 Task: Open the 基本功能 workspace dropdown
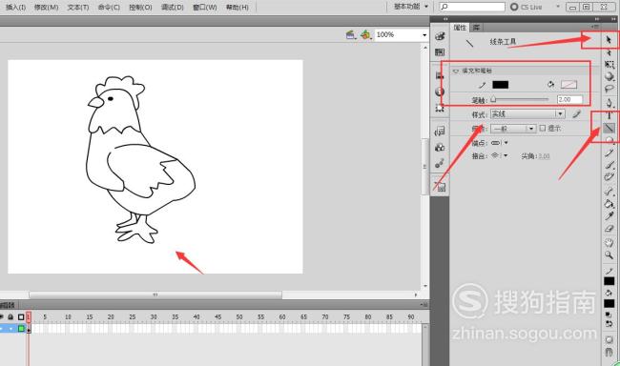tap(411, 7)
